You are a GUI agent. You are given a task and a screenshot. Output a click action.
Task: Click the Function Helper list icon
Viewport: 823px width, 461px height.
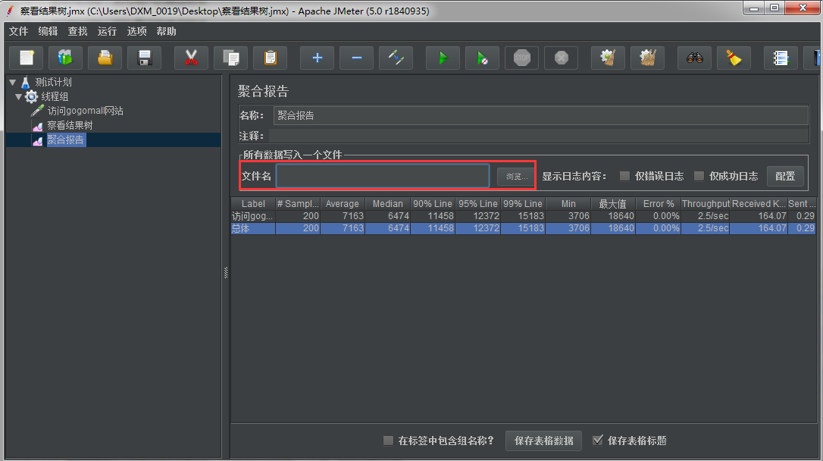(781, 58)
